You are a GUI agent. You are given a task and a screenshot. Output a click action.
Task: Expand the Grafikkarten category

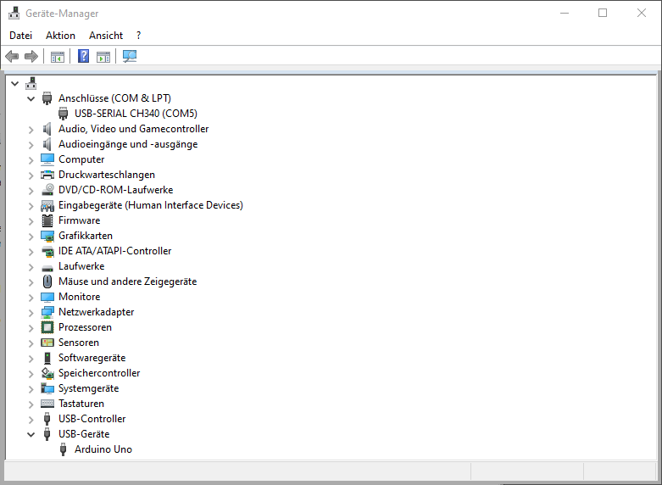31,237
